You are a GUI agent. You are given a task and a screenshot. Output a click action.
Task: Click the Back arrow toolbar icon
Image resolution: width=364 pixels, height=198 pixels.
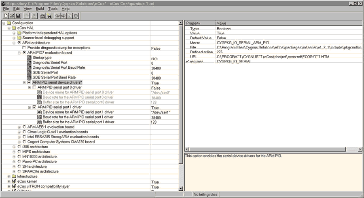click(x=57, y=15)
